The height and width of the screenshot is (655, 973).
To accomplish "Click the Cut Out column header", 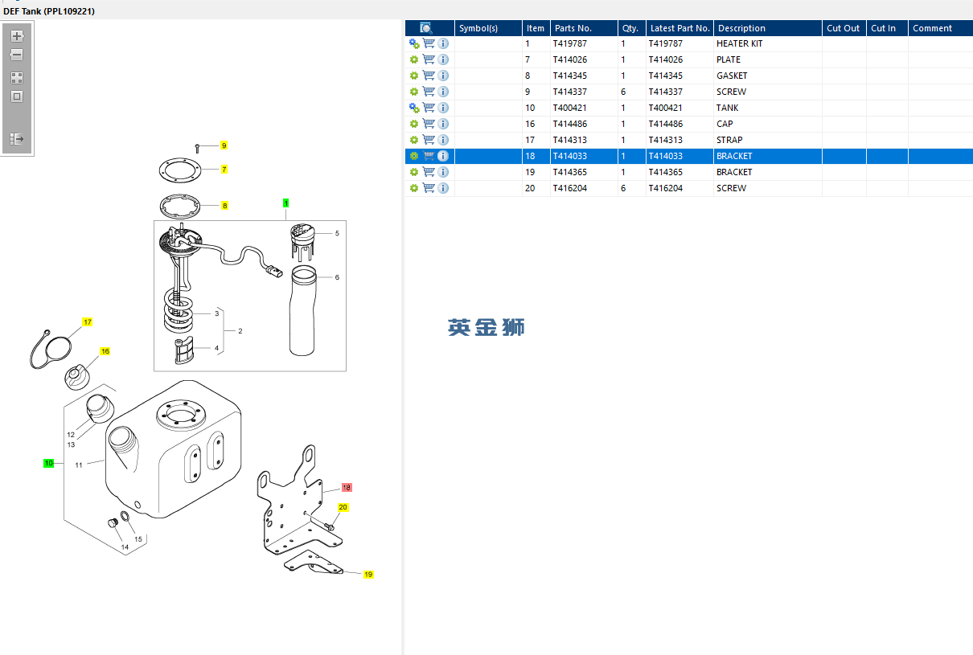I will [x=844, y=28].
